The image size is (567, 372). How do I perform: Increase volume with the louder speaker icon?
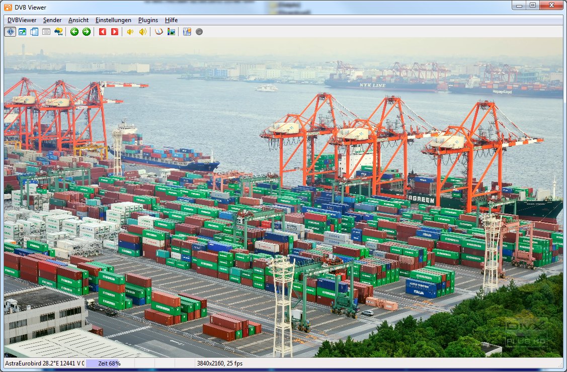[143, 32]
